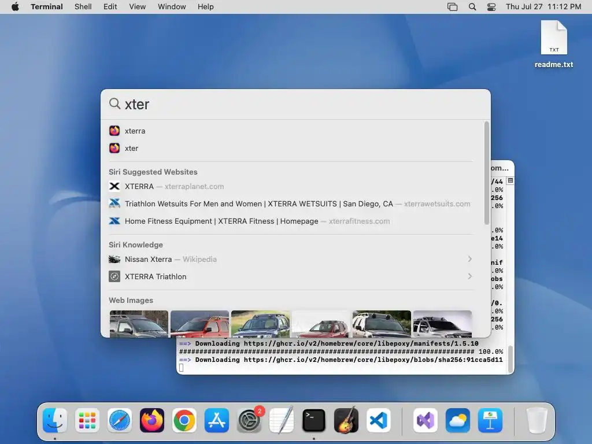Open the Apple menu
The height and width of the screenshot is (444, 592).
[15, 7]
